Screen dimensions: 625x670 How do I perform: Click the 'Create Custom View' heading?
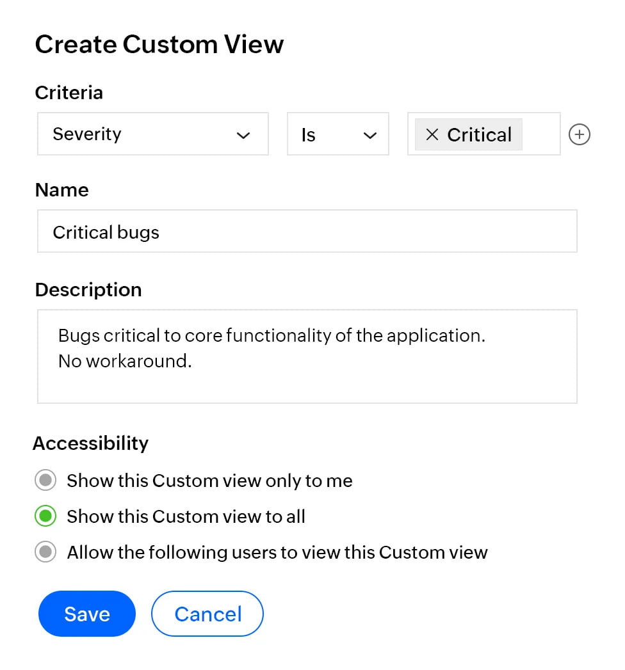tap(159, 44)
